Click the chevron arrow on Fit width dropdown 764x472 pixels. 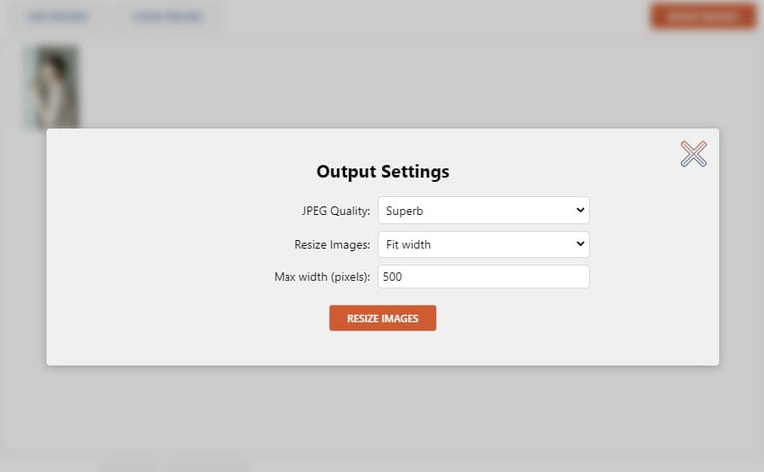[580, 244]
